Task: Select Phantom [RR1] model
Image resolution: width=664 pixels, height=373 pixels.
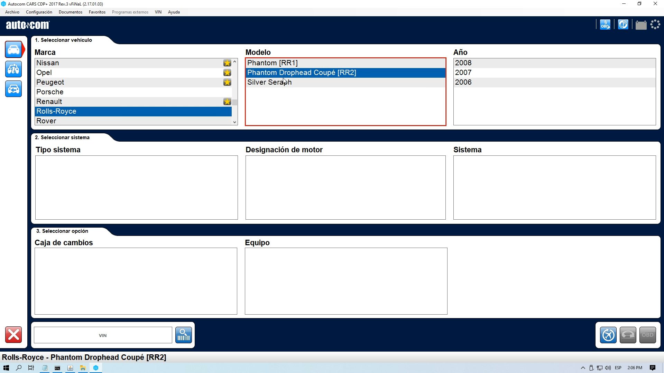Action: (x=272, y=63)
